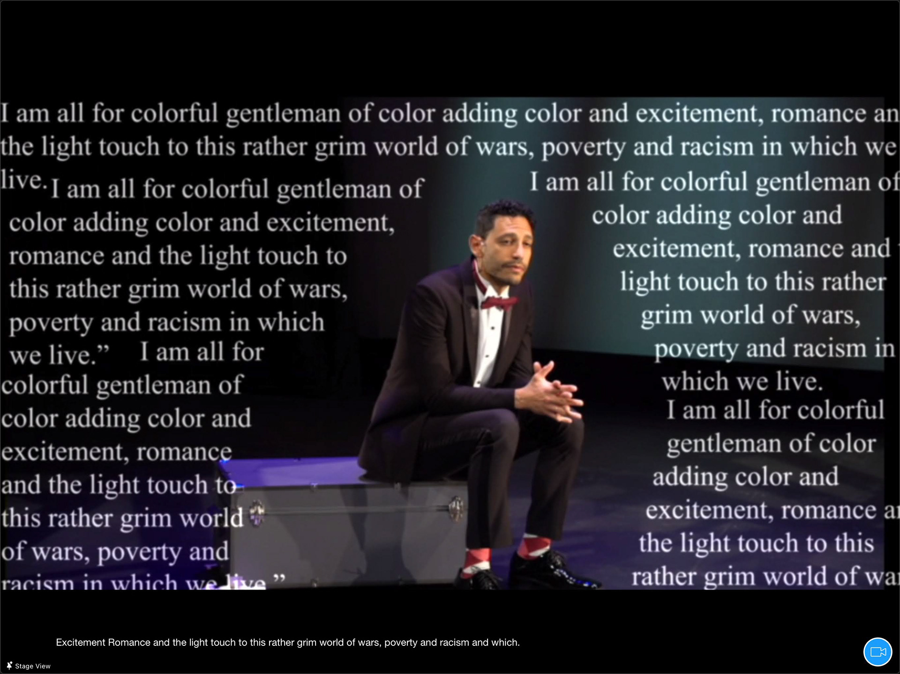
Task: Click the trunk's right metal latch
Action: tap(456, 507)
